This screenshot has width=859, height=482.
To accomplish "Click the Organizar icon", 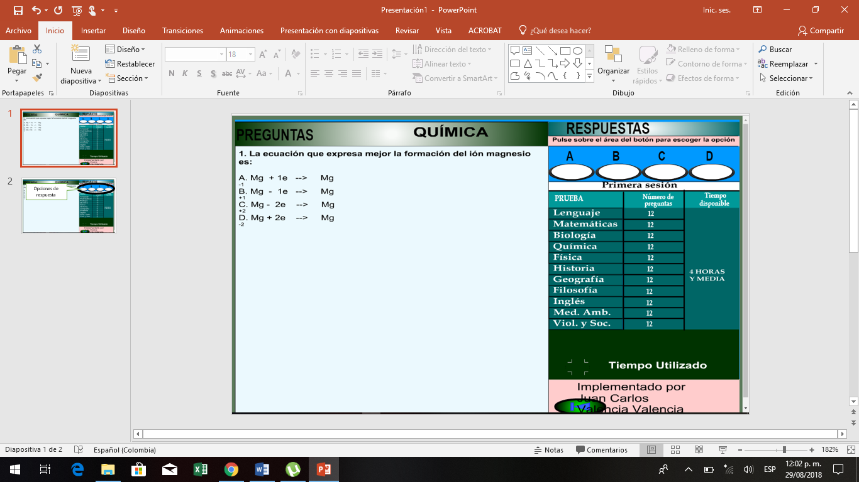I will [613, 56].
